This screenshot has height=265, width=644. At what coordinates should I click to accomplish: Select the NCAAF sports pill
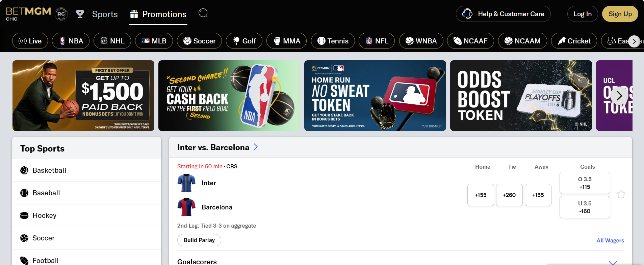[470, 41]
